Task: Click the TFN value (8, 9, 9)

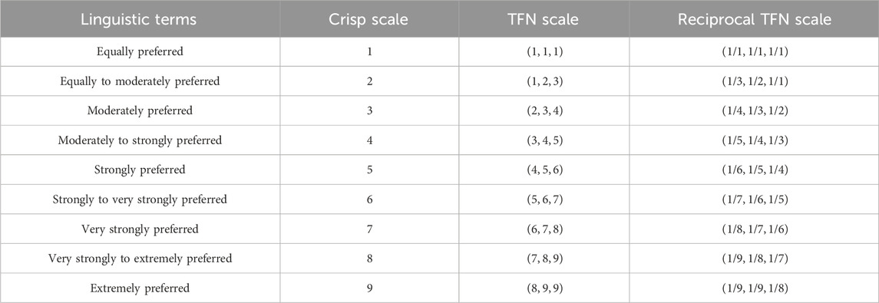Action: 544,288
